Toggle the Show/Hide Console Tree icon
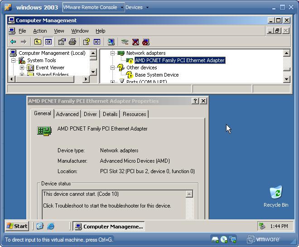Screen dimensions: 299x247 tap(48, 42)
